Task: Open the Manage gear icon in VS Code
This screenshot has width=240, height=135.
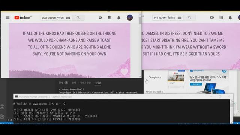Action: tap(2, 117)
